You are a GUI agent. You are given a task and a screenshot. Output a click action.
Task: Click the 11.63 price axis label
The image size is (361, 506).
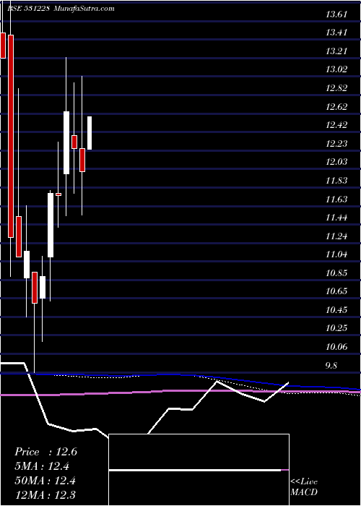pos(336,199)
